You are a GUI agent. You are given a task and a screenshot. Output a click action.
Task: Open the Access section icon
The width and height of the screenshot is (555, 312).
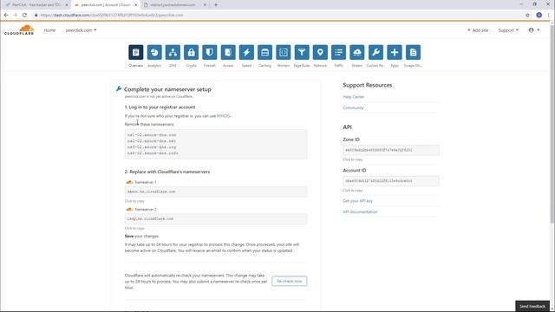[228, 52]
